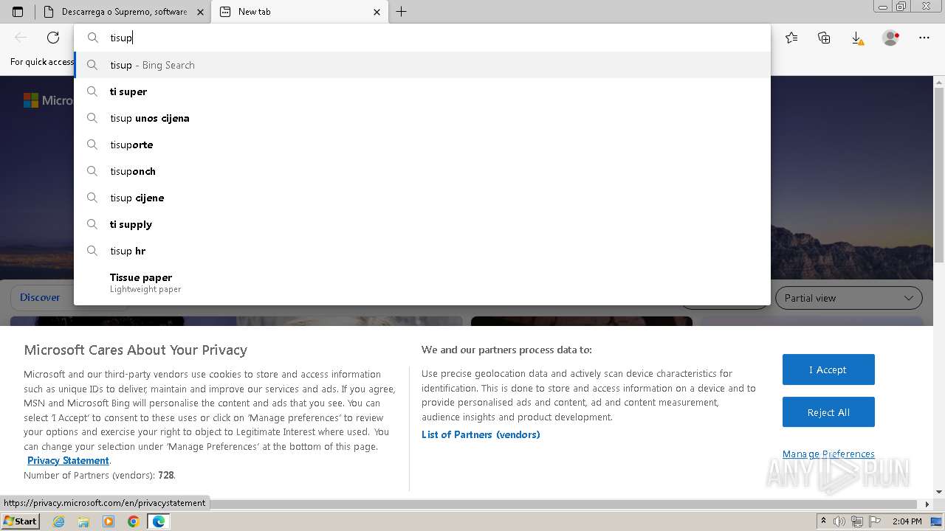The height and width of the screenshot is (531, 945).
Task: Open the Settings and more ellipsis menu
Action: (x=924, y=38)
